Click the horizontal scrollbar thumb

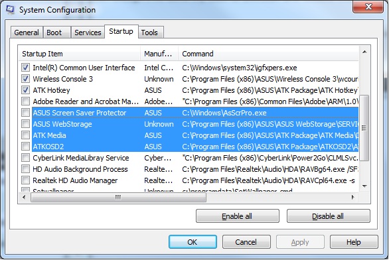[118, 197]
